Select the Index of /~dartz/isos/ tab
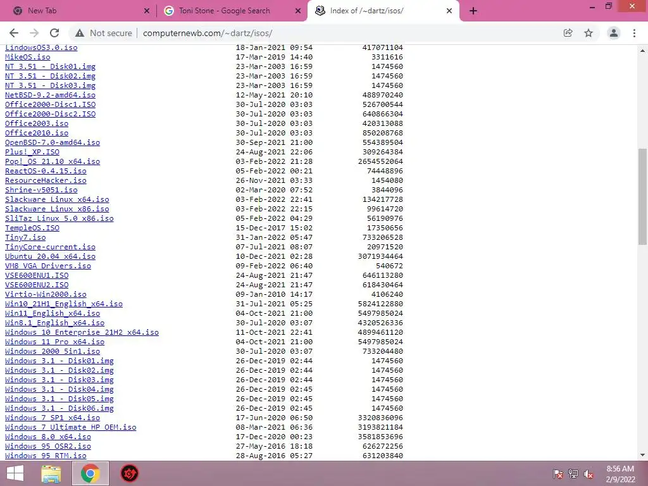This screenshot has width=648, height=486. pyautogui.click(x=383, y=11)
